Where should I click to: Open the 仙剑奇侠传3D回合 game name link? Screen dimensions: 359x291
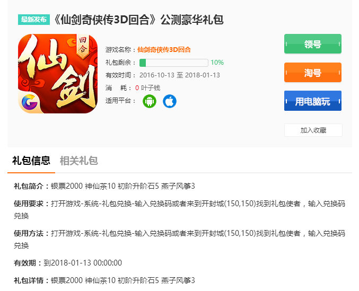point(164,50)
